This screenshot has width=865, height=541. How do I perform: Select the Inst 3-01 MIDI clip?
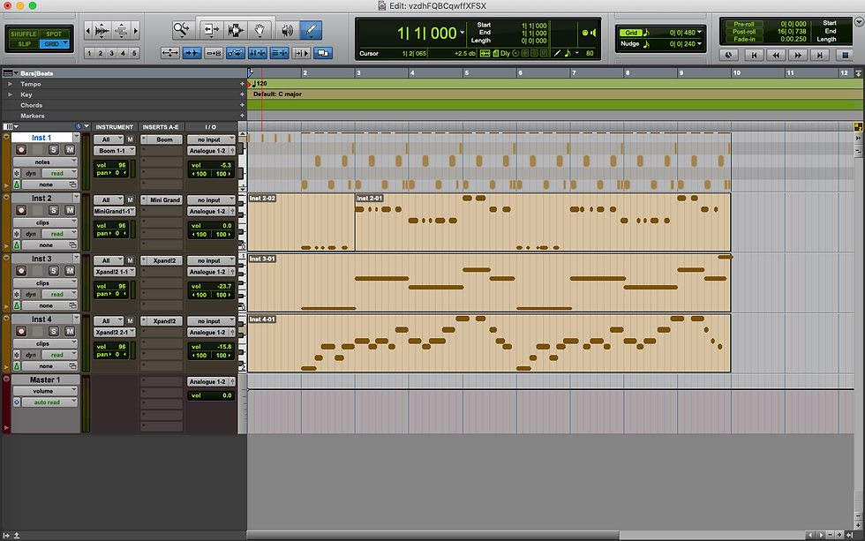489,282
